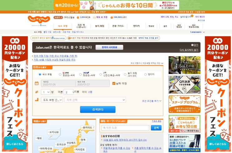Click the Recruit point logo
The height and width of the screenshot is (153, 232).
[x=58, y=38]
